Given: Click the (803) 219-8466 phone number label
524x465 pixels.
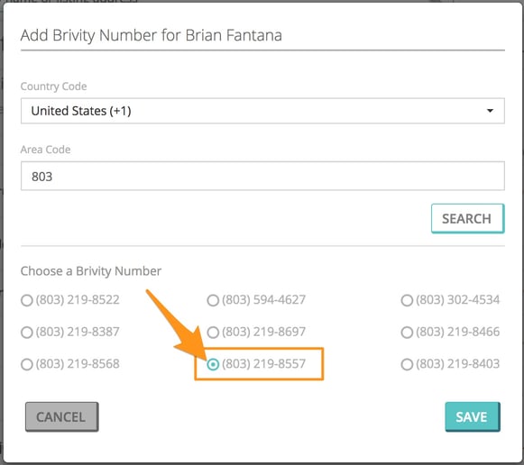Looking at the screenshot, I should tap(458, 332).
